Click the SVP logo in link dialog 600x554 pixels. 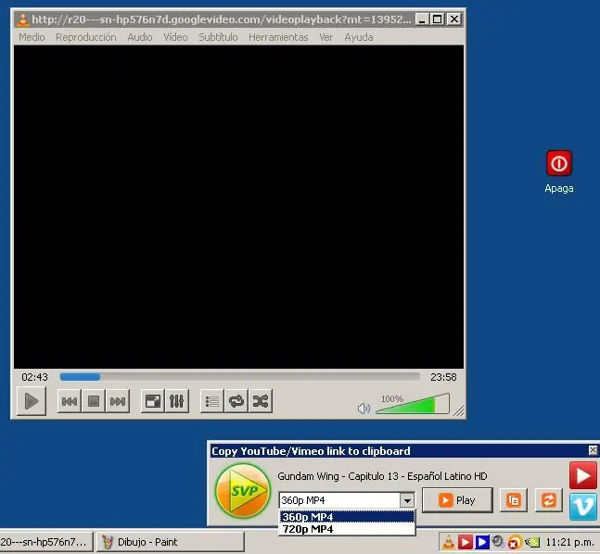(x=243, y=490)
